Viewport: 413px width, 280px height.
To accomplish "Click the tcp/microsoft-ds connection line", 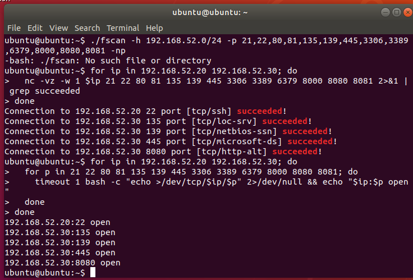I will coord(171,141).
